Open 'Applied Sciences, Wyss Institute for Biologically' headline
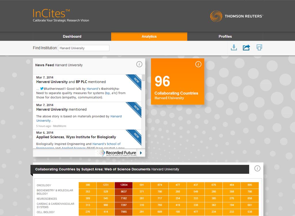 pyautogui.click(x=76, y=137)
